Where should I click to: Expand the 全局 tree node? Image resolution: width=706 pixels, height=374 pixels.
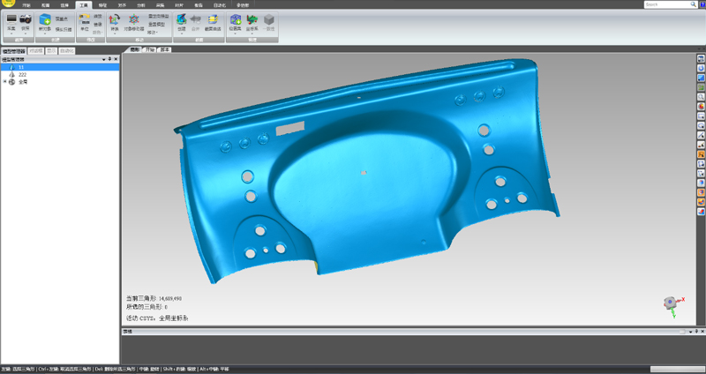click(x=4, y=81)
